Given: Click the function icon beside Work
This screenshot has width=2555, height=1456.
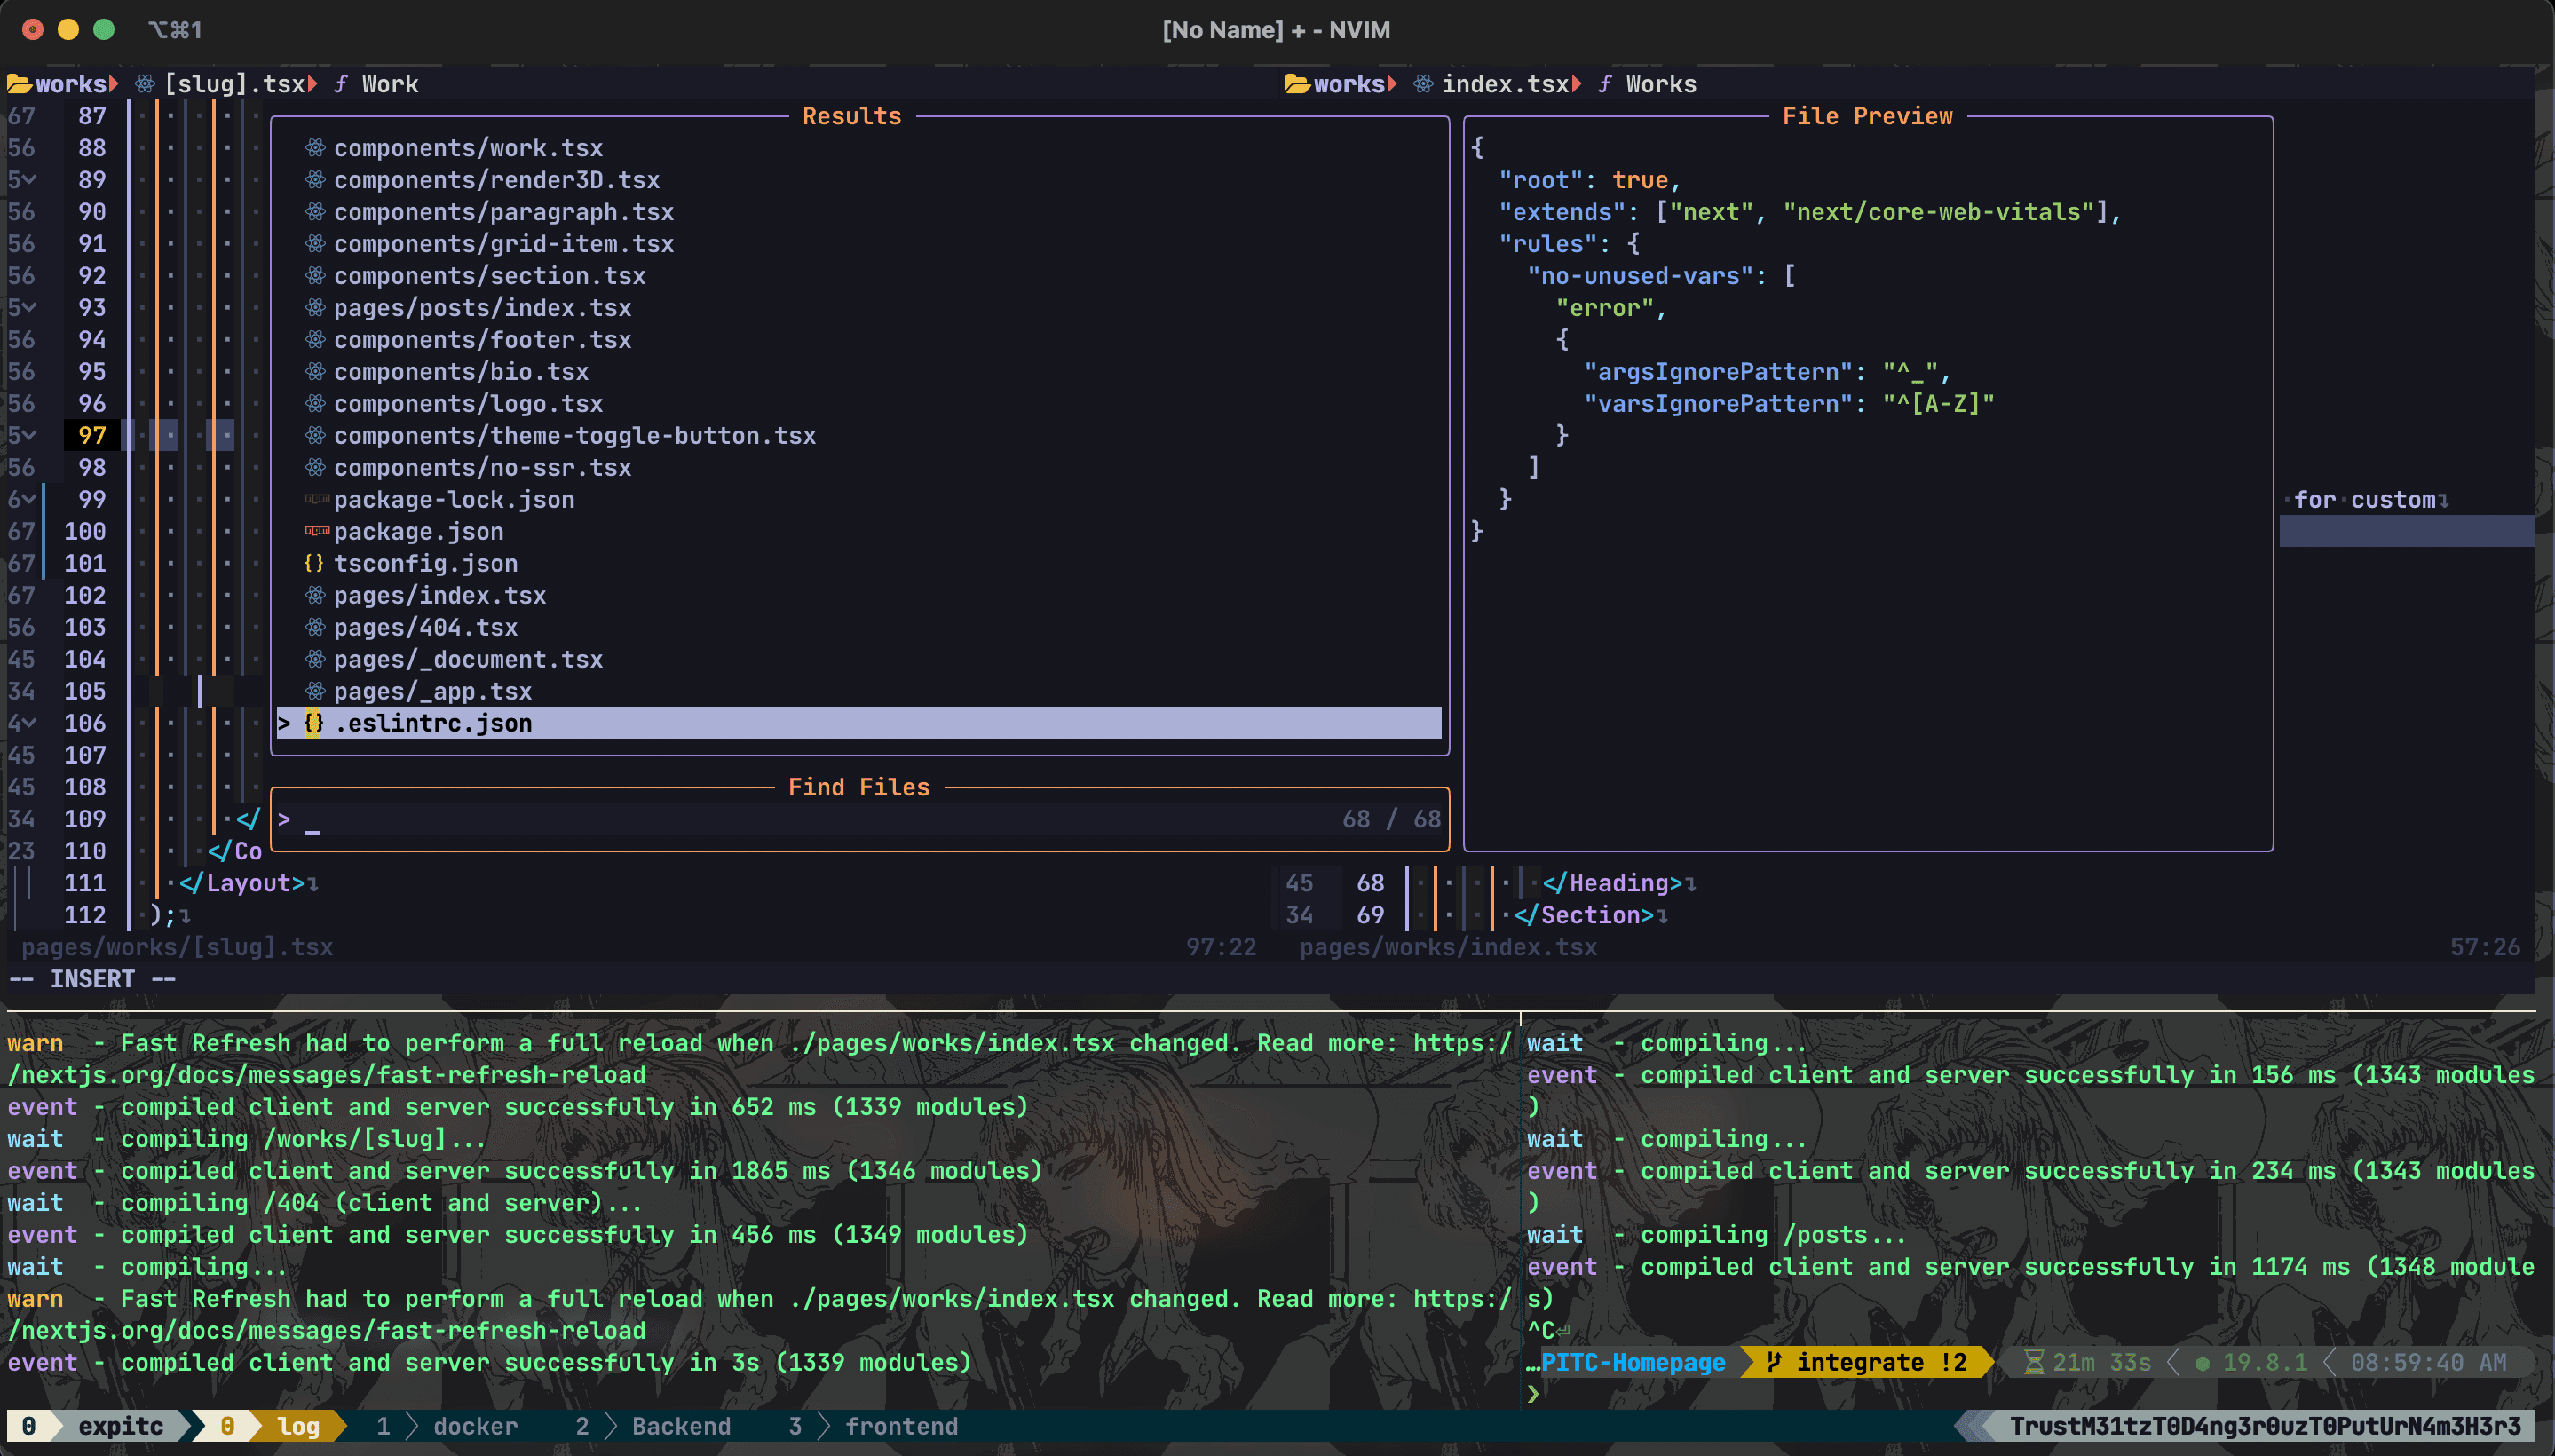Looking at the screenshot, I should [x=340, y=84].
